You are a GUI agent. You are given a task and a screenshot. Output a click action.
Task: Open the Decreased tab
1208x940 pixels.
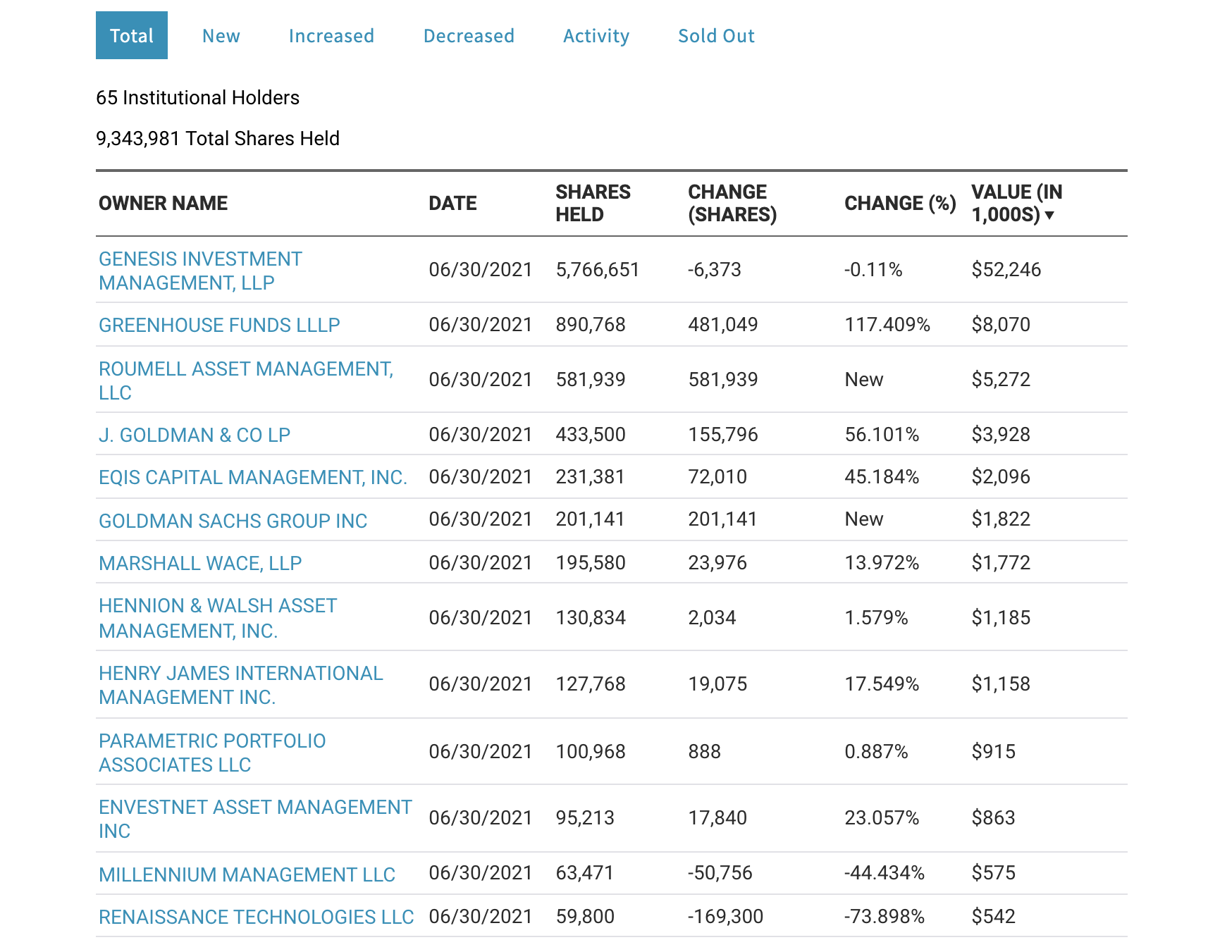pyautogui.click(x=469, y=36)
